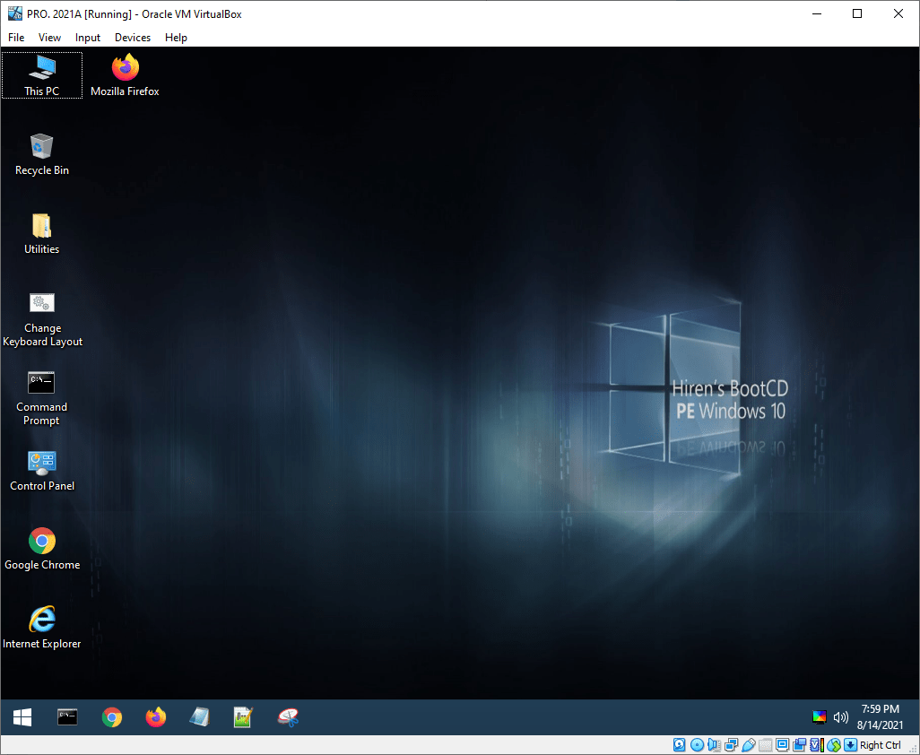Open the Devices menu

[x=133, y=38]
